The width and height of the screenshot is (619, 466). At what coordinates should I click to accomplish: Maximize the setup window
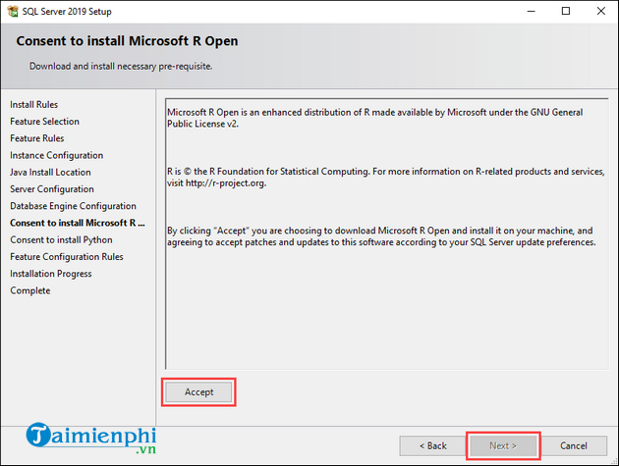pos(566,11)
